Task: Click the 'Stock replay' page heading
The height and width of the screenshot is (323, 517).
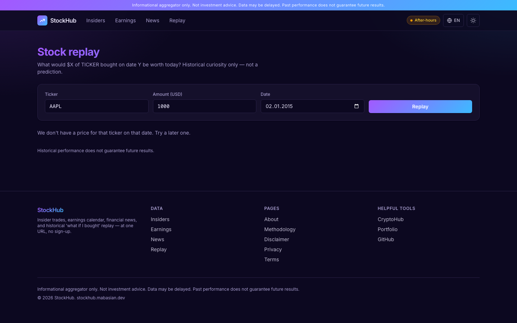Action: 68,52
